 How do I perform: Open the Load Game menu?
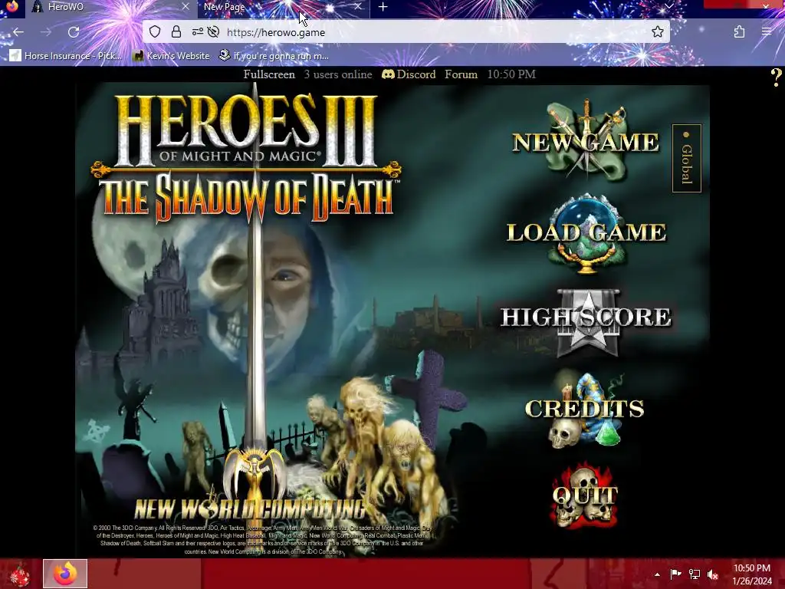coord(586,233)
